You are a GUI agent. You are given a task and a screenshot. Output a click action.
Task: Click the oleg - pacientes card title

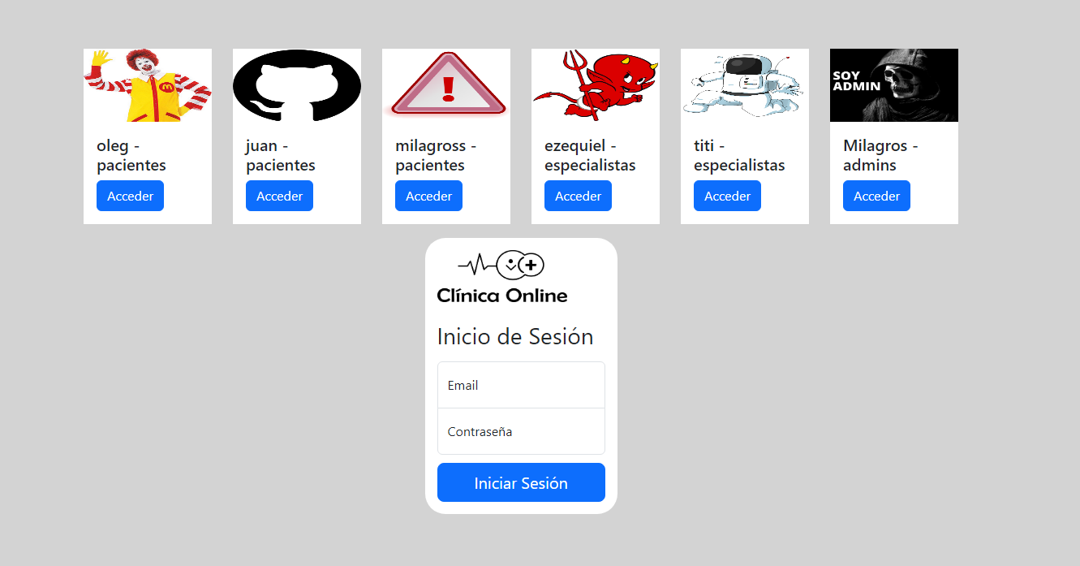[x=131, y=155]
